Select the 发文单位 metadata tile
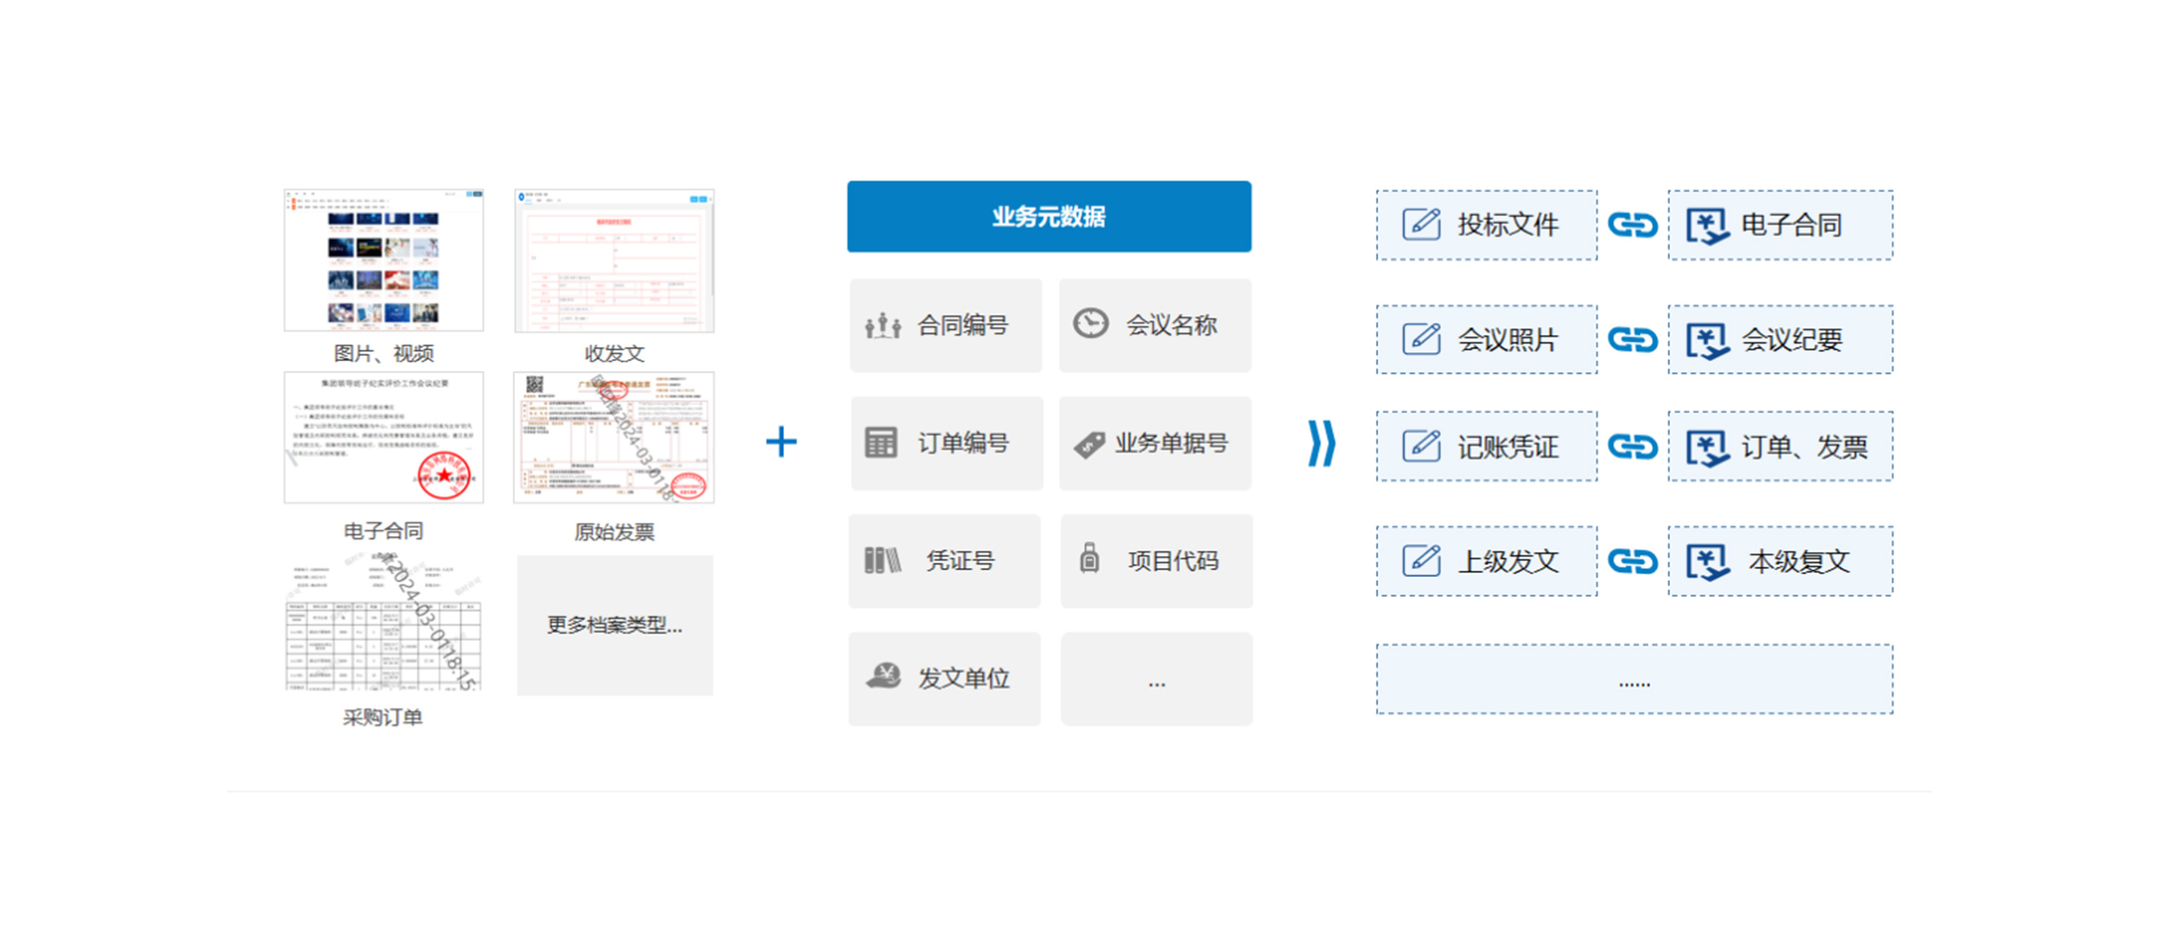Screen dimensions: 2158x948 pyautogui.click(x=944, y=678)
